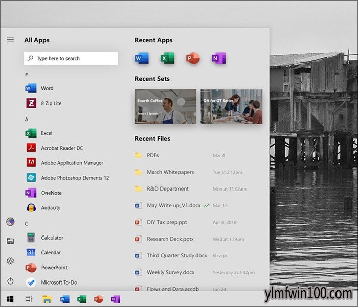Open PowerPoint in the All Apps list

click(x=47, y=267)
